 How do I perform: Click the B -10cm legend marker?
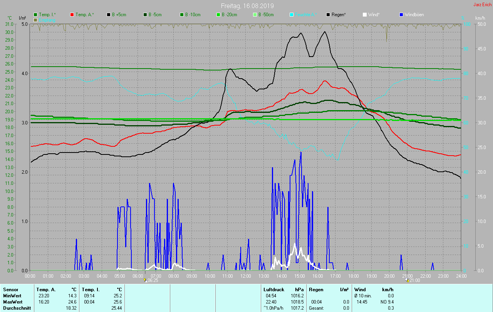(x=182, y=15)
